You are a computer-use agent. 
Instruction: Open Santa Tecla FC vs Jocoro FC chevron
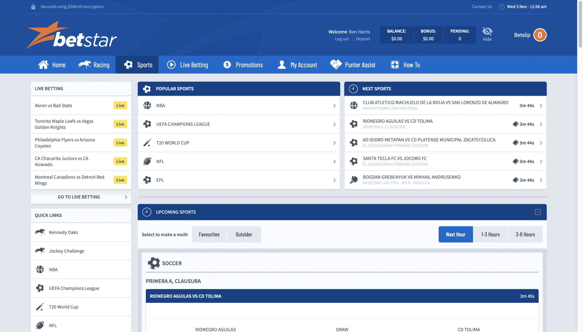(x=541, y=162)
